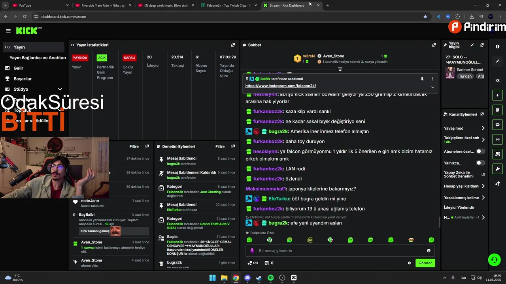The width and height of the screenshot is (506, 284).
Task: Select the Turkish tag in Yayın bilgisi
Action: click(x=465, y=77)
